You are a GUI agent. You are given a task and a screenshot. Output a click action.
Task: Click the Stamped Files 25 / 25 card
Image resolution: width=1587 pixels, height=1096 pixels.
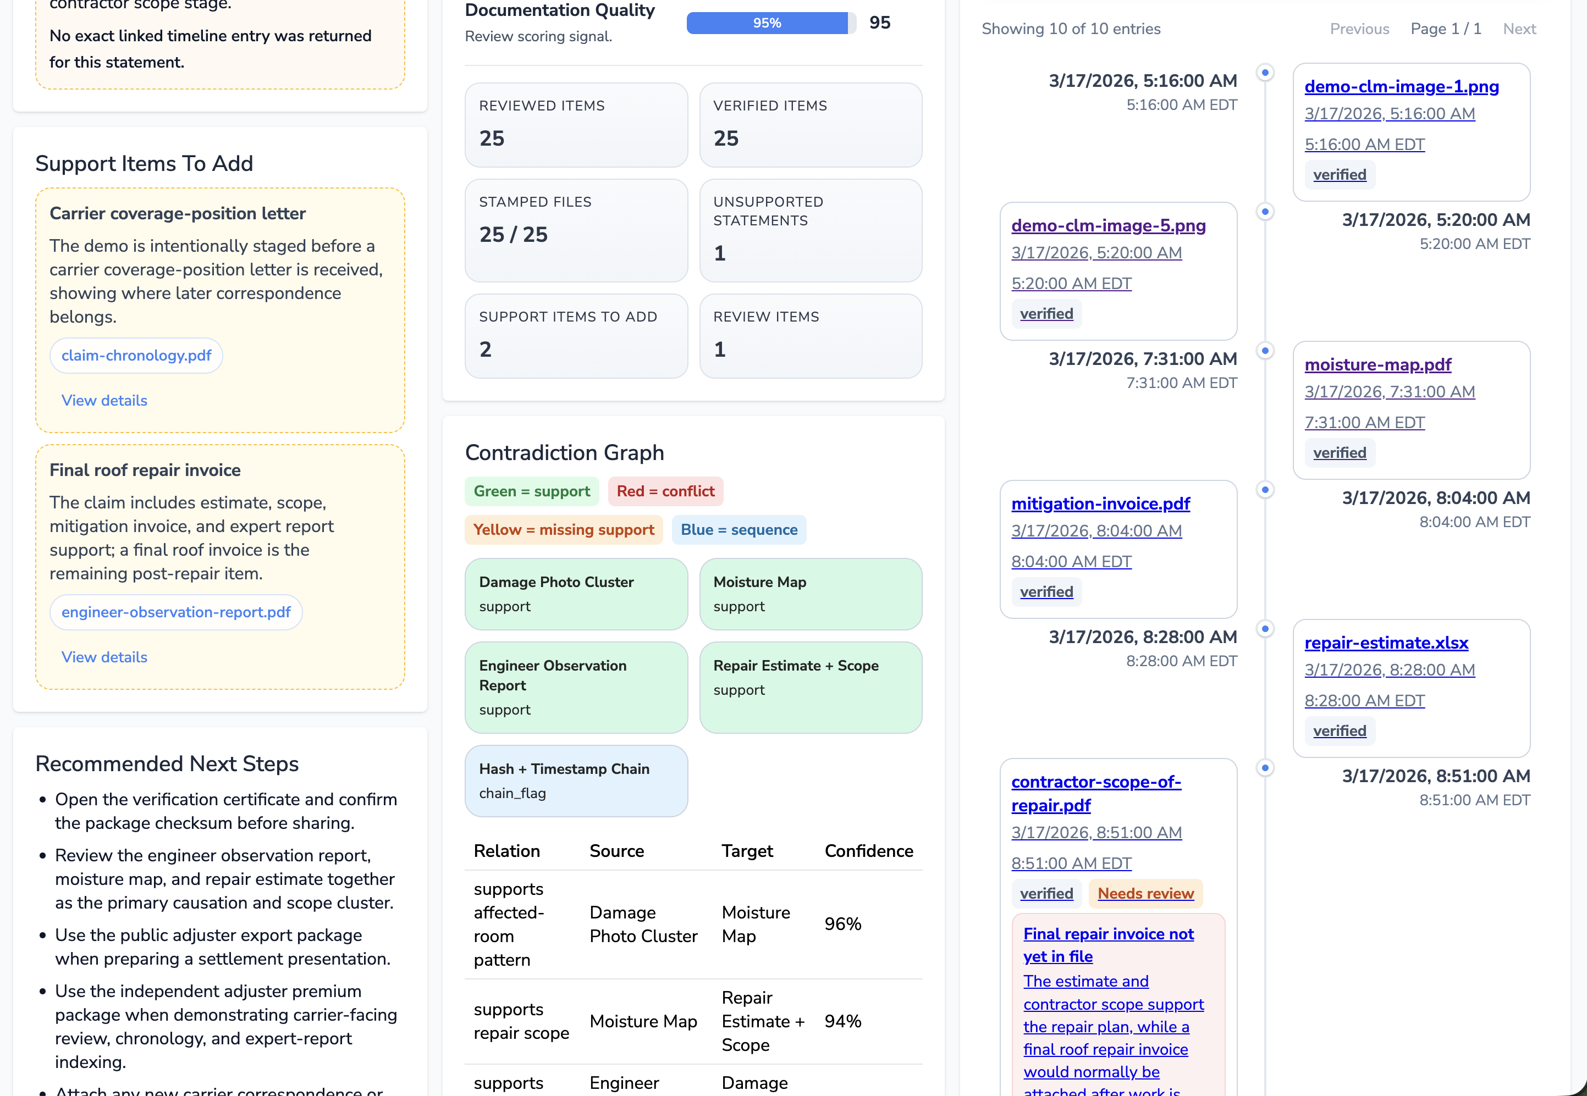pyautogui.click(x=576, y=231)
